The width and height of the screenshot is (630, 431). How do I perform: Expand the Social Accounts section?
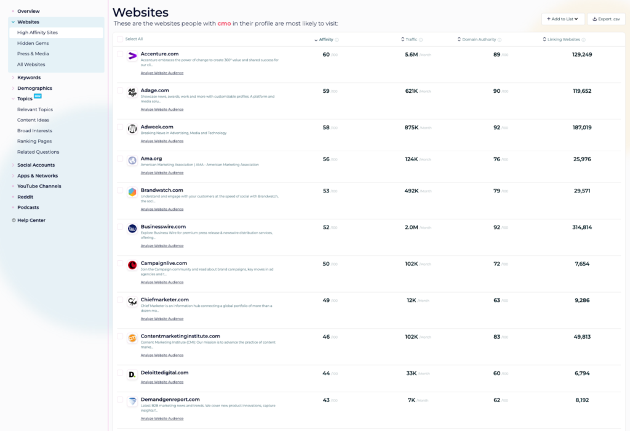click(36, 165)
